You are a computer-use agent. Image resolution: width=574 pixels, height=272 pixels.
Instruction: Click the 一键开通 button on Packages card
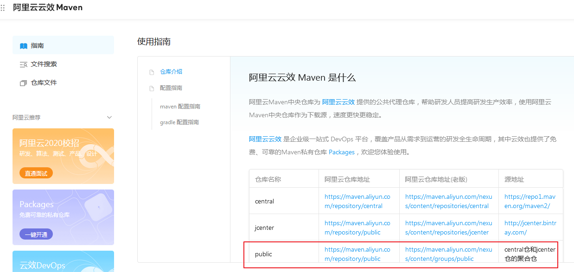pos(36,234)
